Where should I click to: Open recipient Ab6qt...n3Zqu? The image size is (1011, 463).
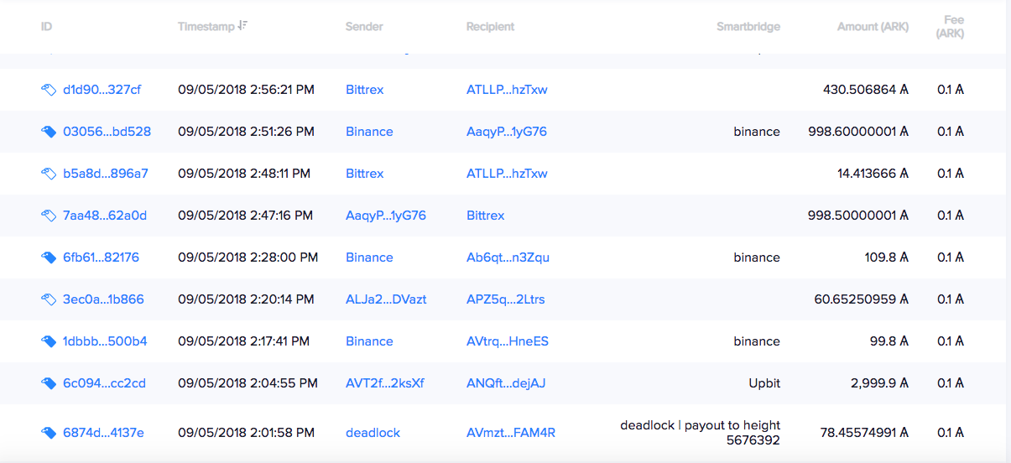click(x=508, y=258)
